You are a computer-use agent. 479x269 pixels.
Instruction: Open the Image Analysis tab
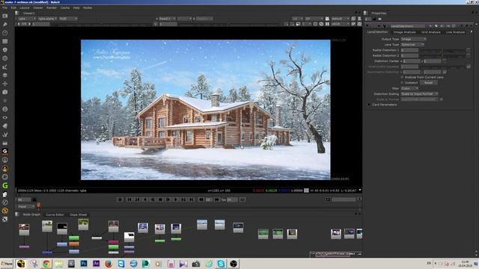404,32
